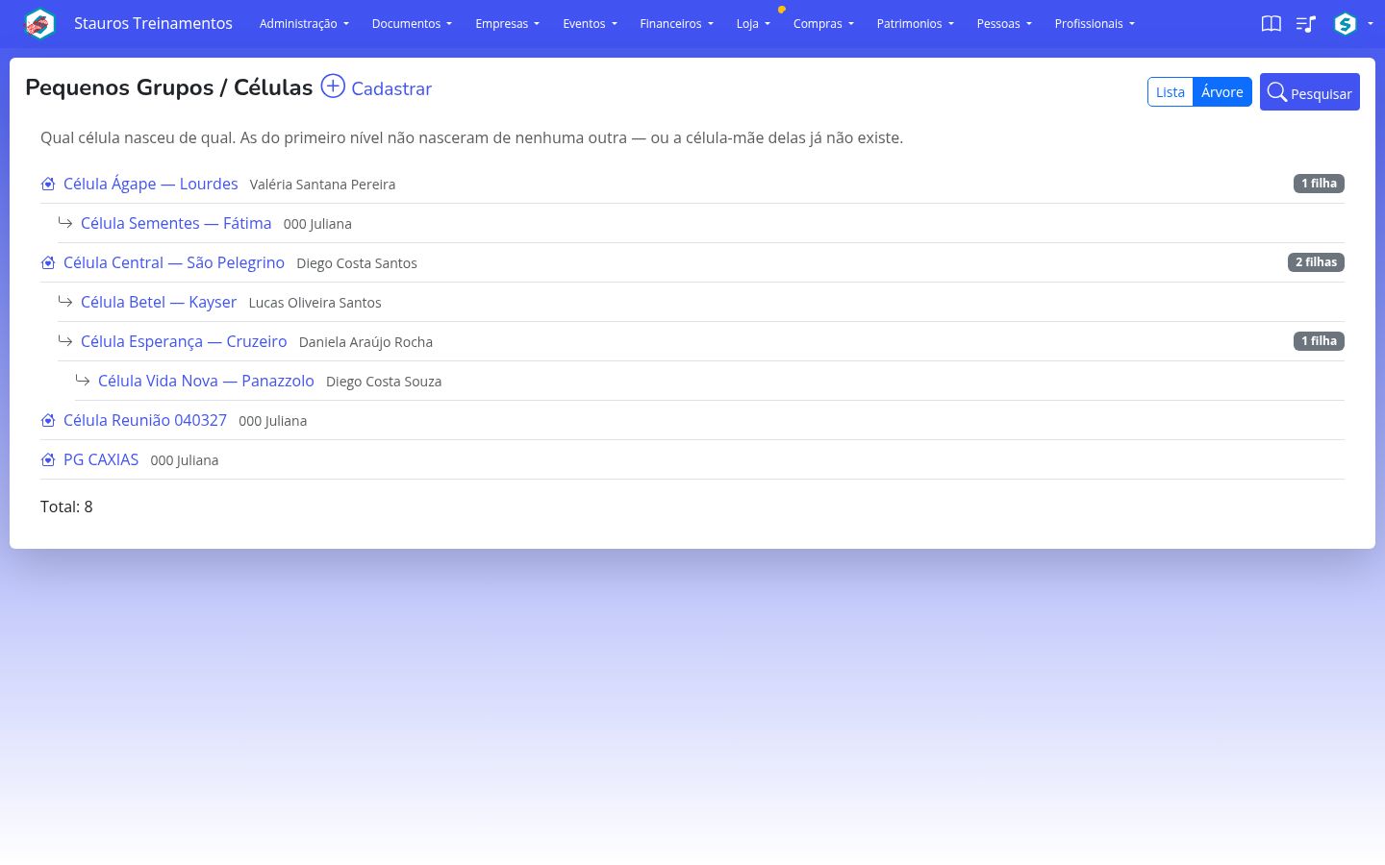The width and height of the screenshot is (1385, 865).
Task: Click leader name Diego Costa Souza
Action: click(x=384, y=382)
